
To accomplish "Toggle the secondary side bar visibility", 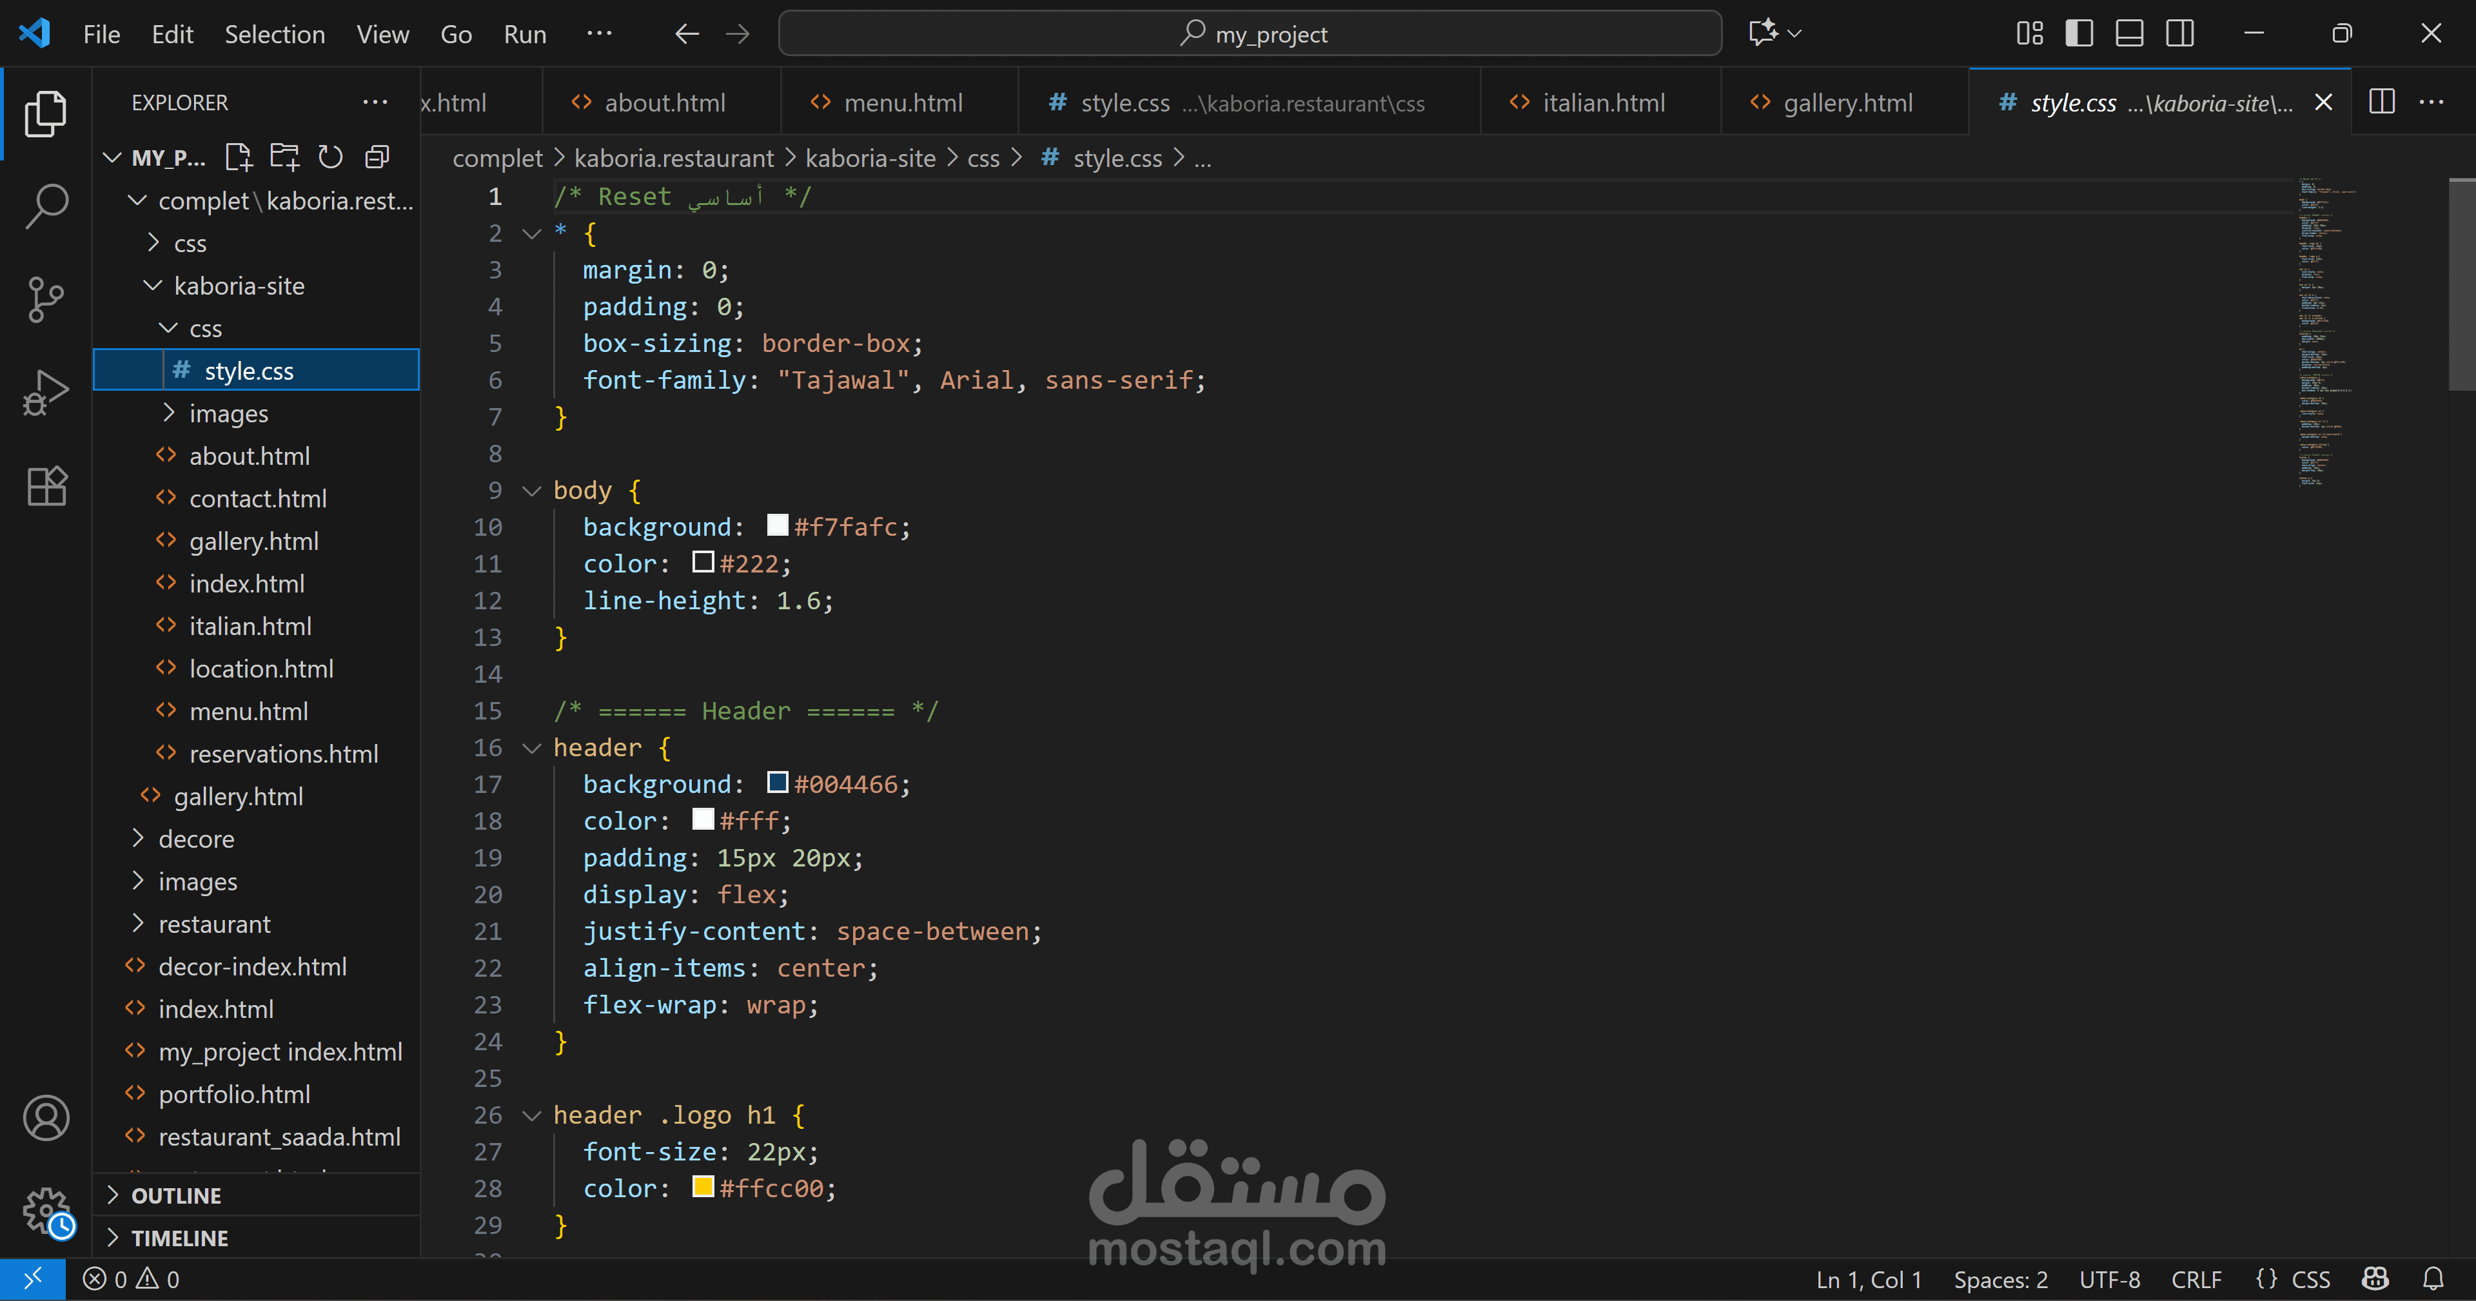I will tap(2180, 34).
